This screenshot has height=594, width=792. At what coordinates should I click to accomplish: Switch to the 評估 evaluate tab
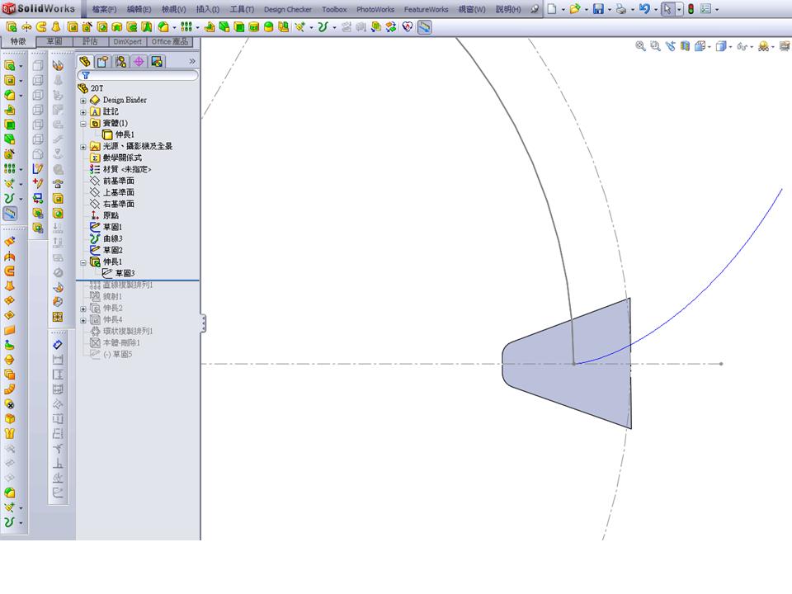pos(91,41)
